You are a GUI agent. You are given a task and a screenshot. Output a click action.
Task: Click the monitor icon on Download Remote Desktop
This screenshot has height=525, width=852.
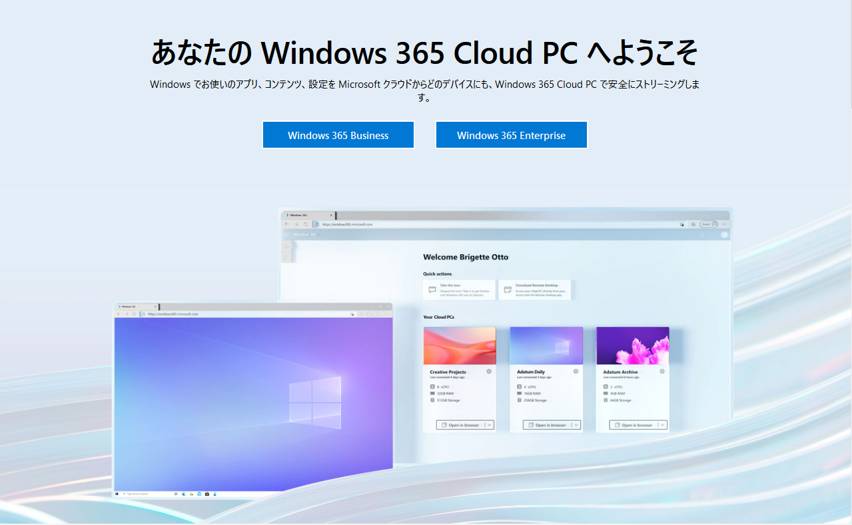508,290
